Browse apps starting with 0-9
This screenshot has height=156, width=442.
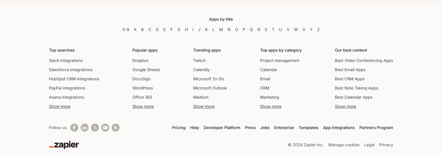(126, 30)
